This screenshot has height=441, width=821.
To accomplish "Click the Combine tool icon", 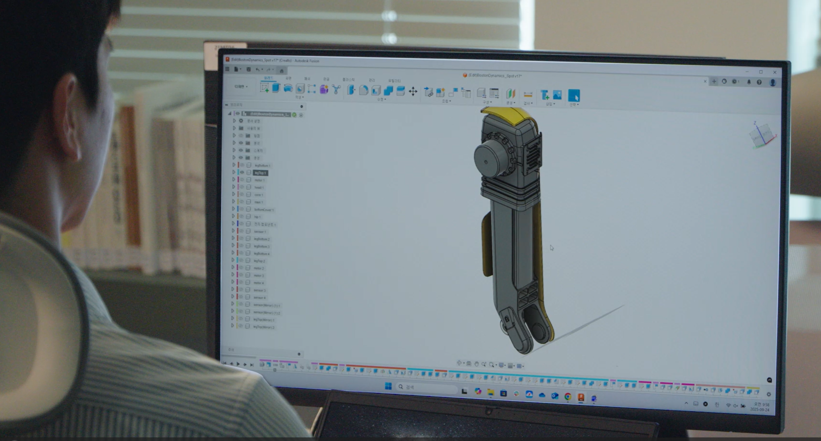I will click(x=388, y=91).
